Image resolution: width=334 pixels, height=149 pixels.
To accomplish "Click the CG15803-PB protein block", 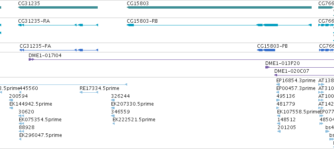I will point(266,50).
